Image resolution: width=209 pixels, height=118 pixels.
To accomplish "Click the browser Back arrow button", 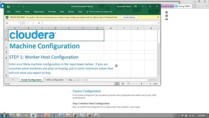I will [3, 6].
